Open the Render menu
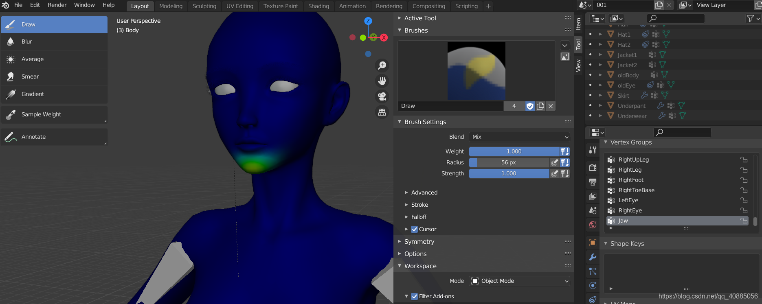762x304 pixels. (x=57, y=5)
